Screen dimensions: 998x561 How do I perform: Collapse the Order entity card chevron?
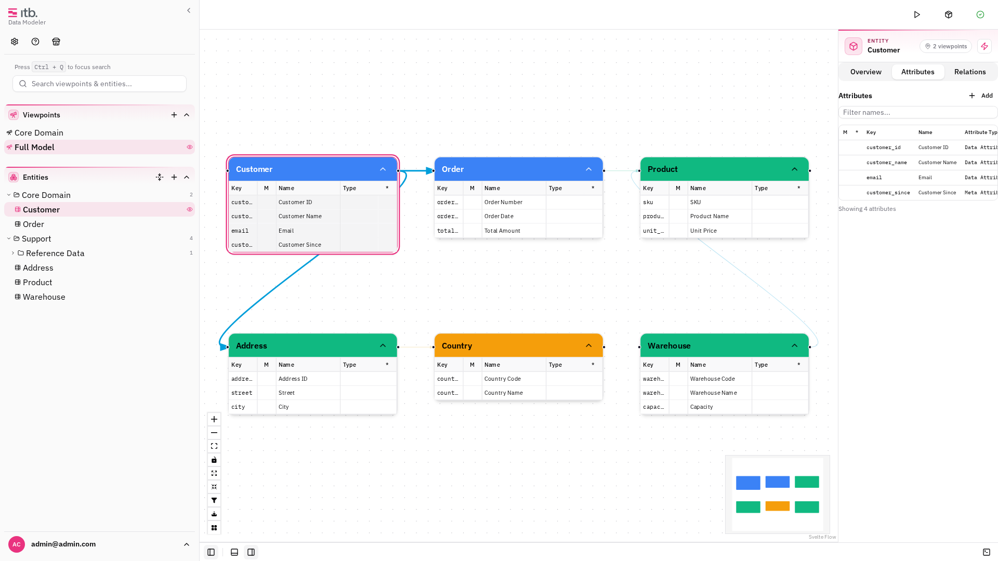pos(589,169)
